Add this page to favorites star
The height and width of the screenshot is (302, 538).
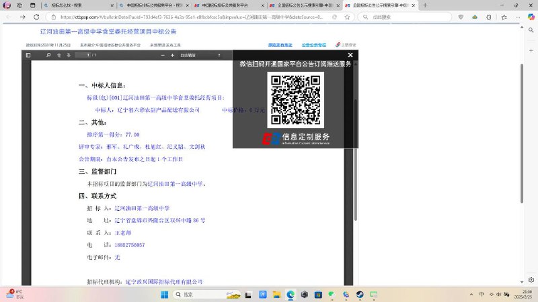click(347, 17)
